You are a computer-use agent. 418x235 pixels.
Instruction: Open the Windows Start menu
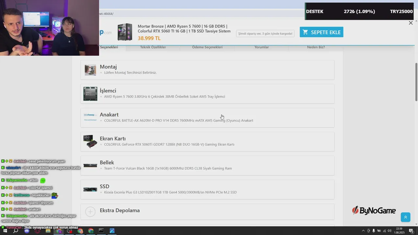5,231
